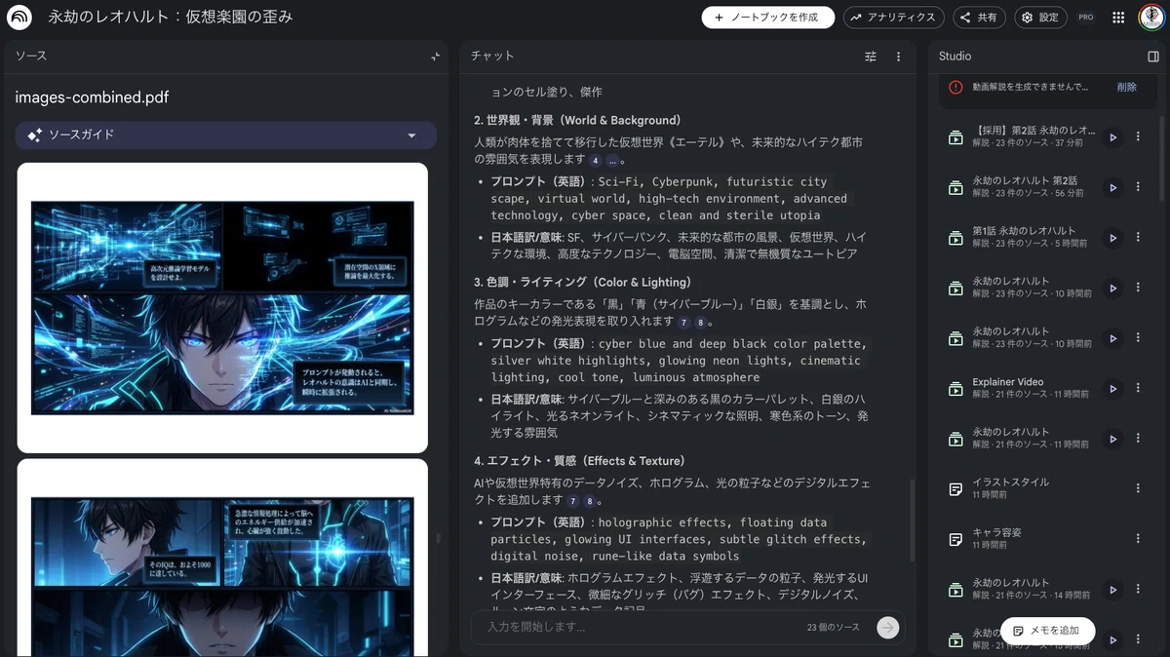The image size is (1170, 657).
Task: Click the 共有 share button
Action: tap(979, 18)
